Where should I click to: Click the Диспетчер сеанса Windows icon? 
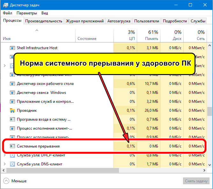(12, 93)
